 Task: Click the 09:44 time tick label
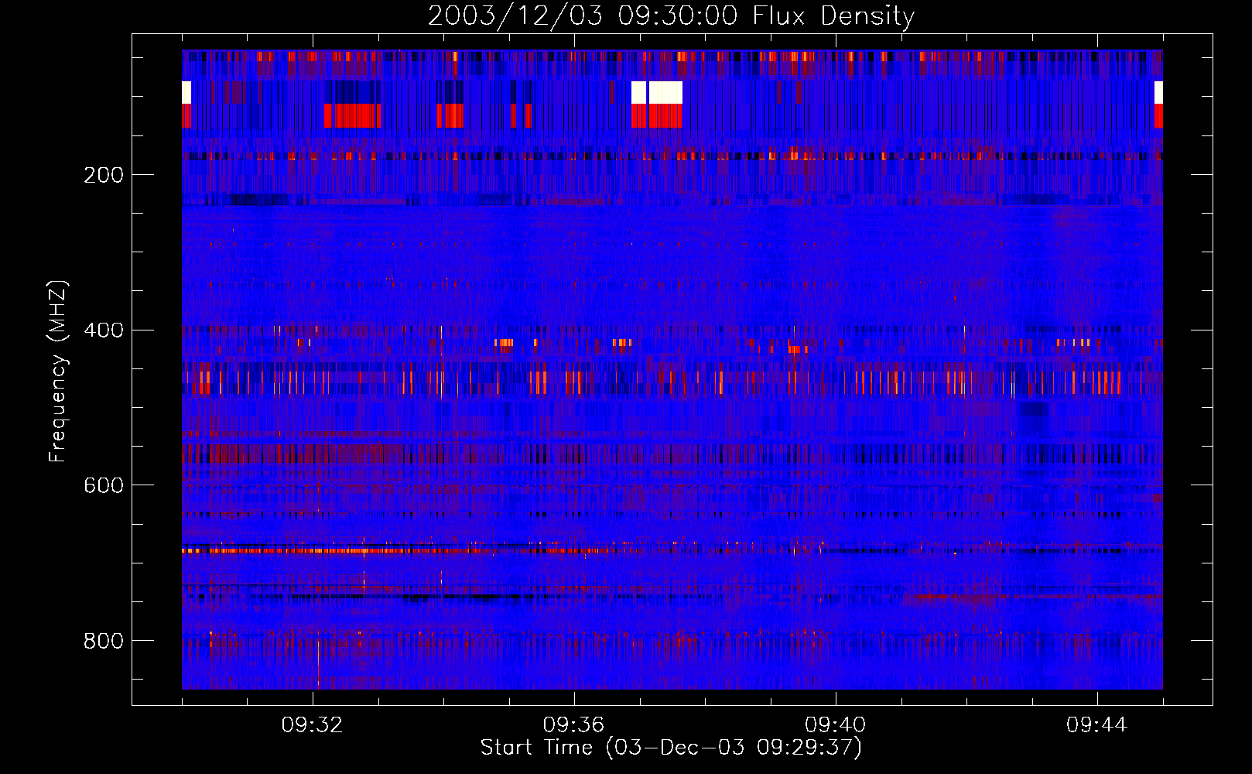tap(1097, 725)
